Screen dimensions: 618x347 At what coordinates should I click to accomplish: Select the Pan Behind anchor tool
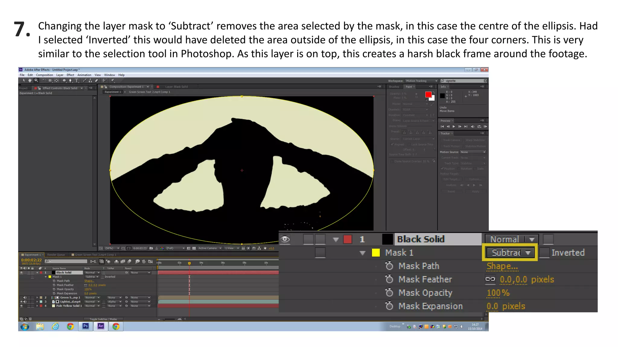(x=56, y=80)
